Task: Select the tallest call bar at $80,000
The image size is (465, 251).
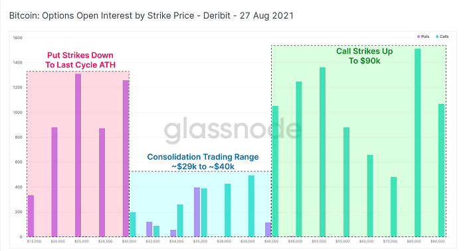Action: coord(417,143)
